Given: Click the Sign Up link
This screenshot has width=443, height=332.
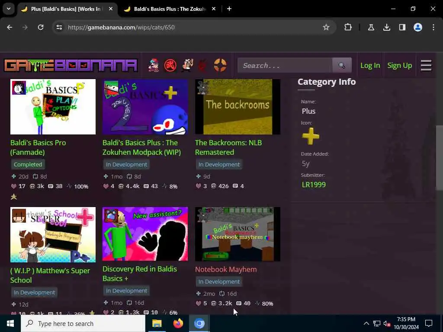Looking at the screenshot, I should (399, 66).
